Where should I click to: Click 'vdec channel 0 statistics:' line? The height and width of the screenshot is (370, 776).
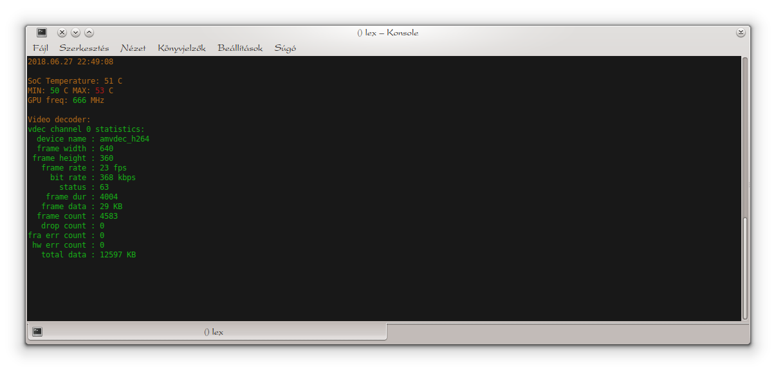coord(86,129)
